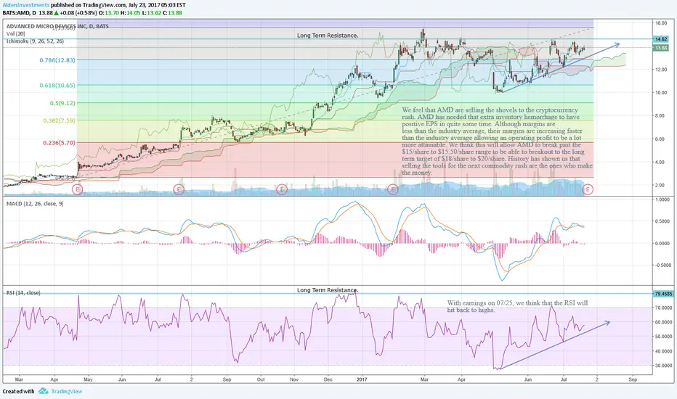677x399 pixels.
Task: Click the 2.00 price axis label
Action: 660,185
